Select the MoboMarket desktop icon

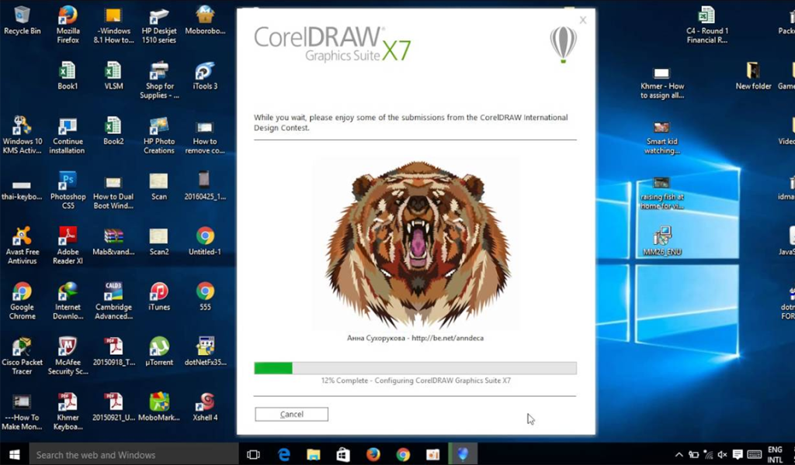pos(159,406)
